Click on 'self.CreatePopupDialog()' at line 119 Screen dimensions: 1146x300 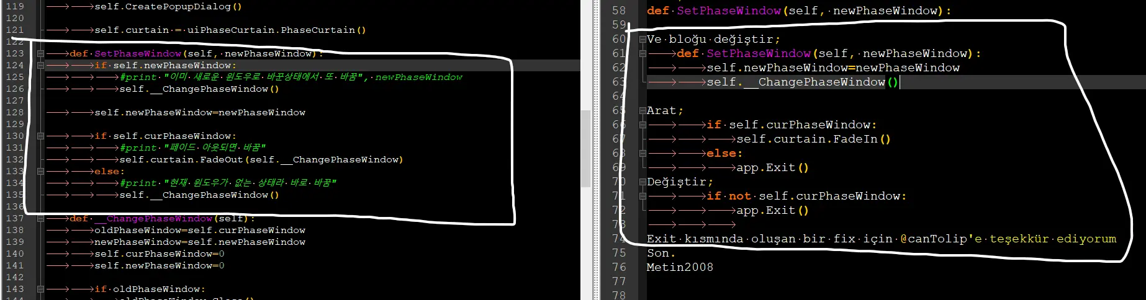pos(168,7)
